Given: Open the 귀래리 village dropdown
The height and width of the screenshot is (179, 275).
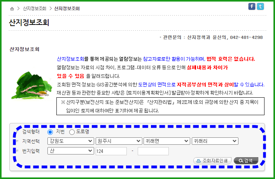Looking at the screenshot, I should click(215, 141).
